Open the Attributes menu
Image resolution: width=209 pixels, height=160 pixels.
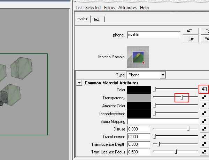[127, 8]
